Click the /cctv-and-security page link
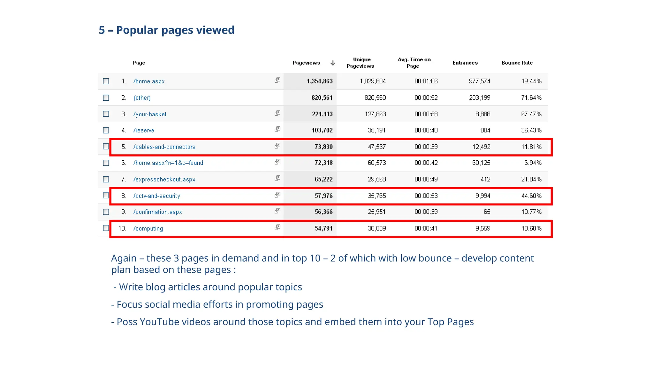 point(157,196)
